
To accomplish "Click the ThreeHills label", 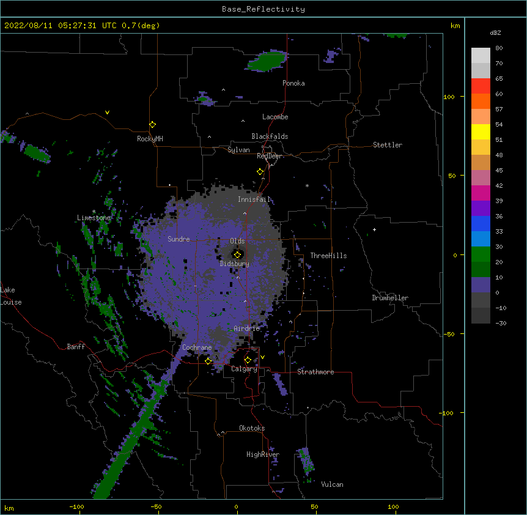I will click(328, 256).
